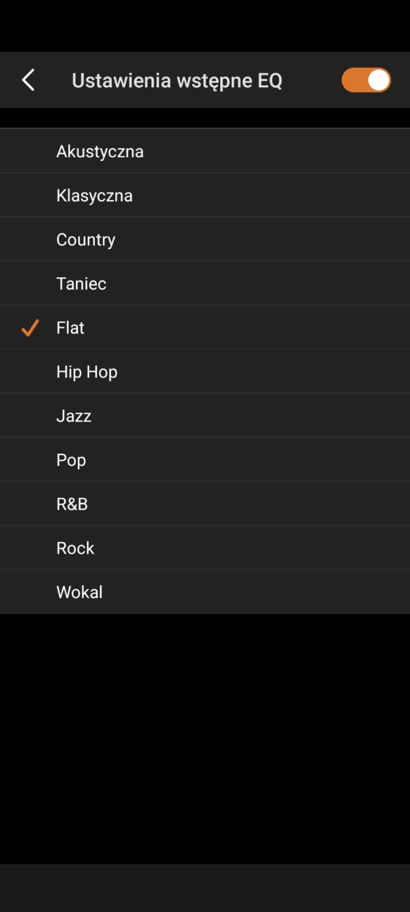Select the Wokal preset
Screen dimensions: 410x912
click(x=80, y=592)
